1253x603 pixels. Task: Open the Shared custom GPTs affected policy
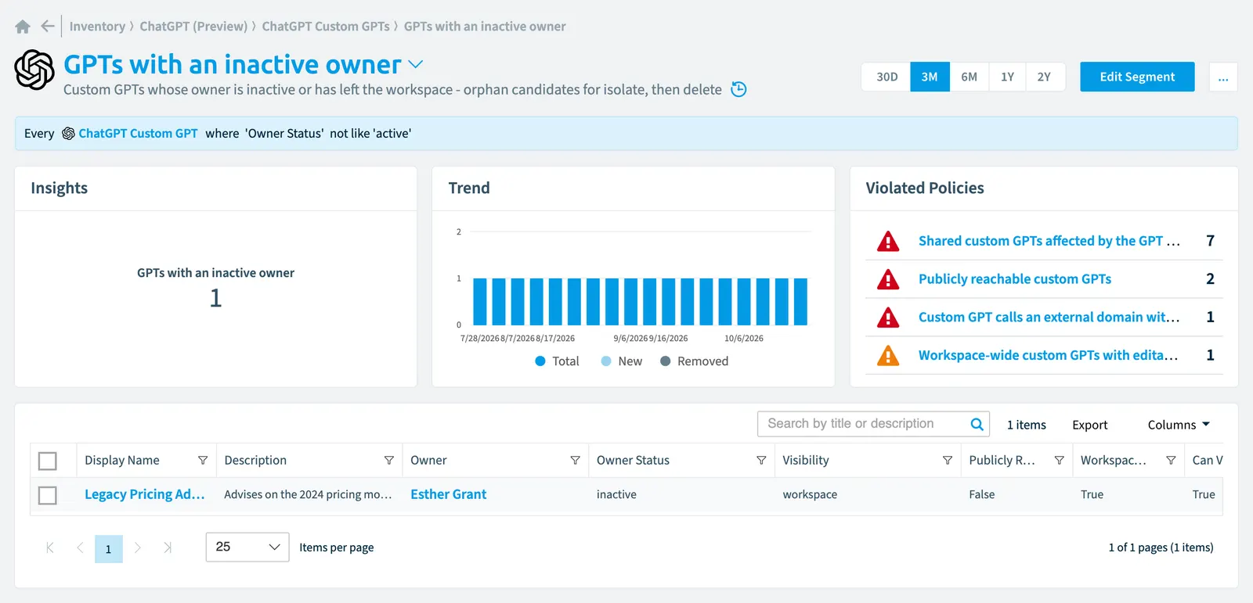[1049, 241]
